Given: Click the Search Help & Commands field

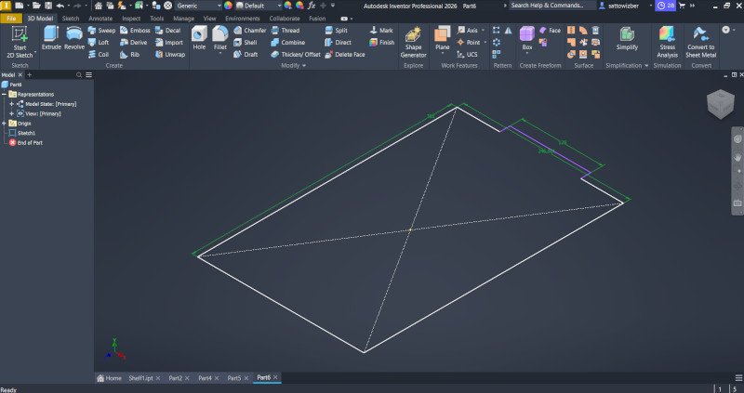Looking at the screenshot, I should tap(552, 6).
